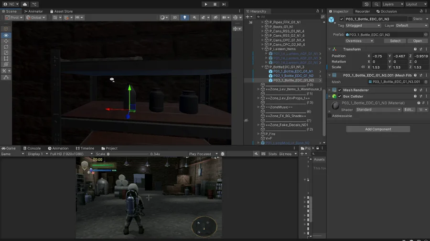
Task: Open the Layers dropdown
Action: (393, 4)
